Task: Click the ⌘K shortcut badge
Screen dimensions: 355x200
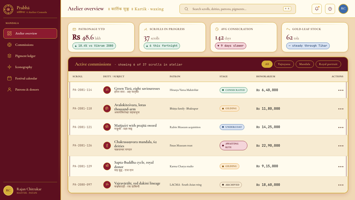Action: (287, 9)
